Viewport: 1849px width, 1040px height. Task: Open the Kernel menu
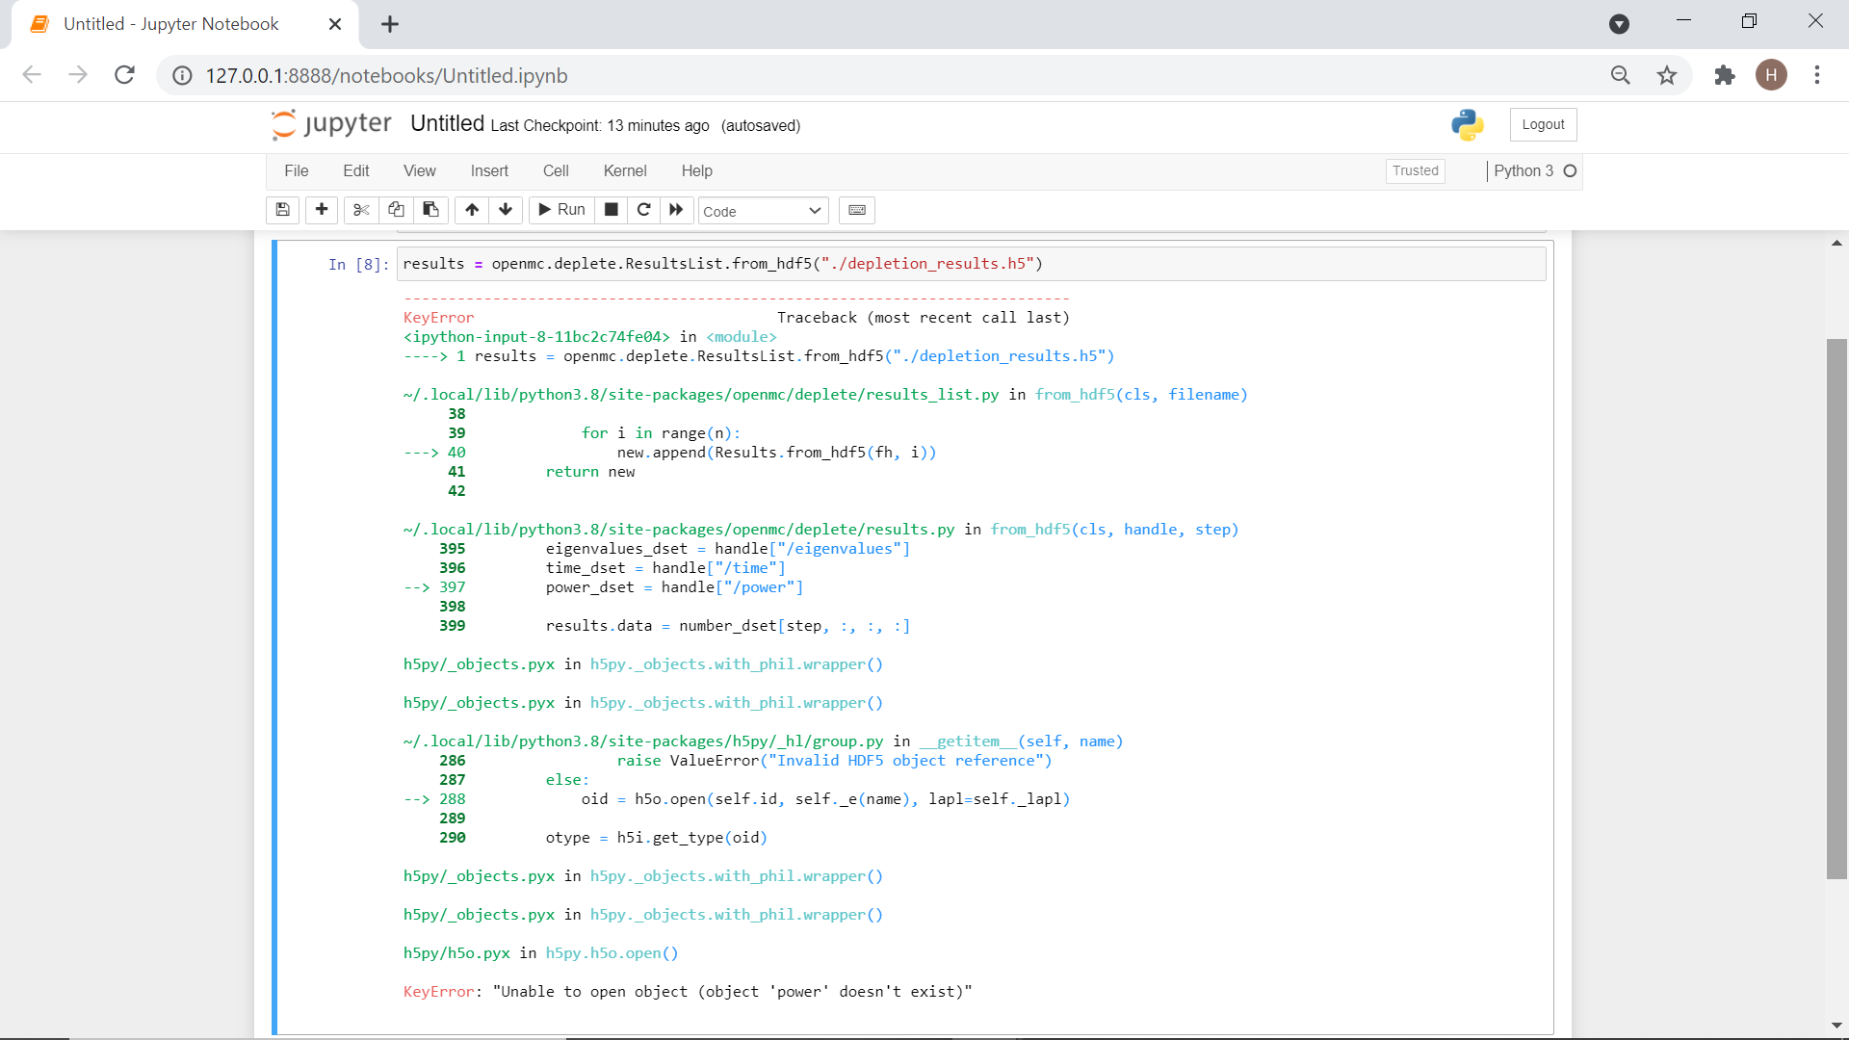click(624, 170)
